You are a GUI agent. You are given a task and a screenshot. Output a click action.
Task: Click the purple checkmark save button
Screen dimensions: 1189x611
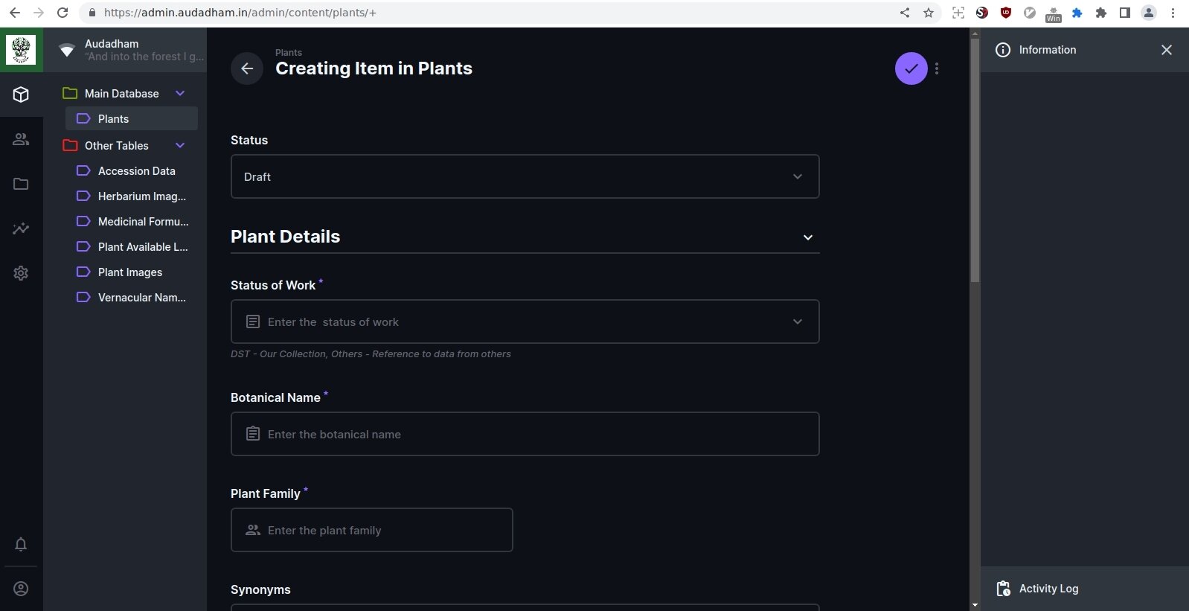[x=911, y=68]
